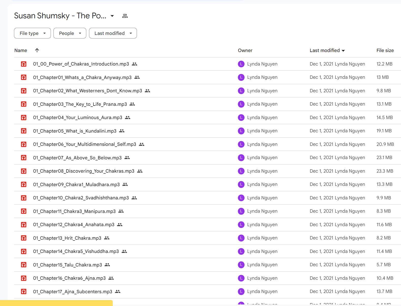Click shared icon next to 01_Chapter12_Chakra4_Anahata.mp3

click(x=120, y=225)
